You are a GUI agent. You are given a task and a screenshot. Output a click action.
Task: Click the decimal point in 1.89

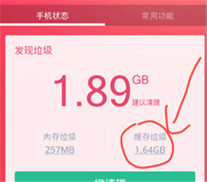(79, 103)
